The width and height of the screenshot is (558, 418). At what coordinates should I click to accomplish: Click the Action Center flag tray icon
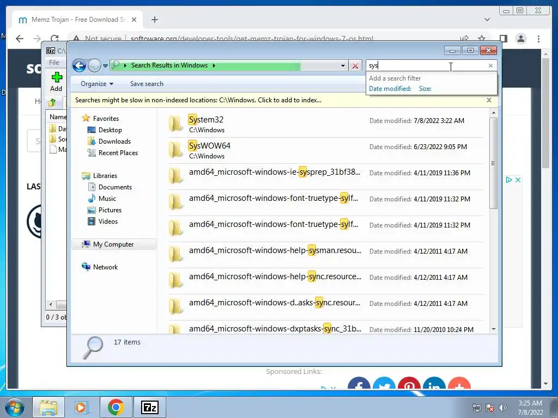point(490,408)
